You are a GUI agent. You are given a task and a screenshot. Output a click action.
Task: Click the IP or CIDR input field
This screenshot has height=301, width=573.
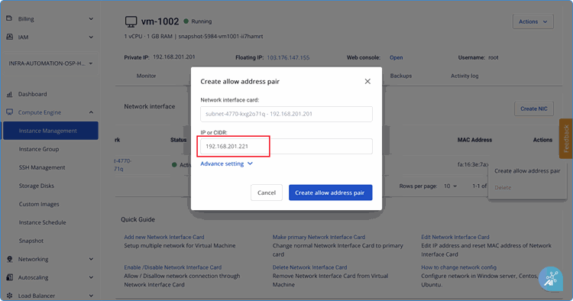(286, 147)
